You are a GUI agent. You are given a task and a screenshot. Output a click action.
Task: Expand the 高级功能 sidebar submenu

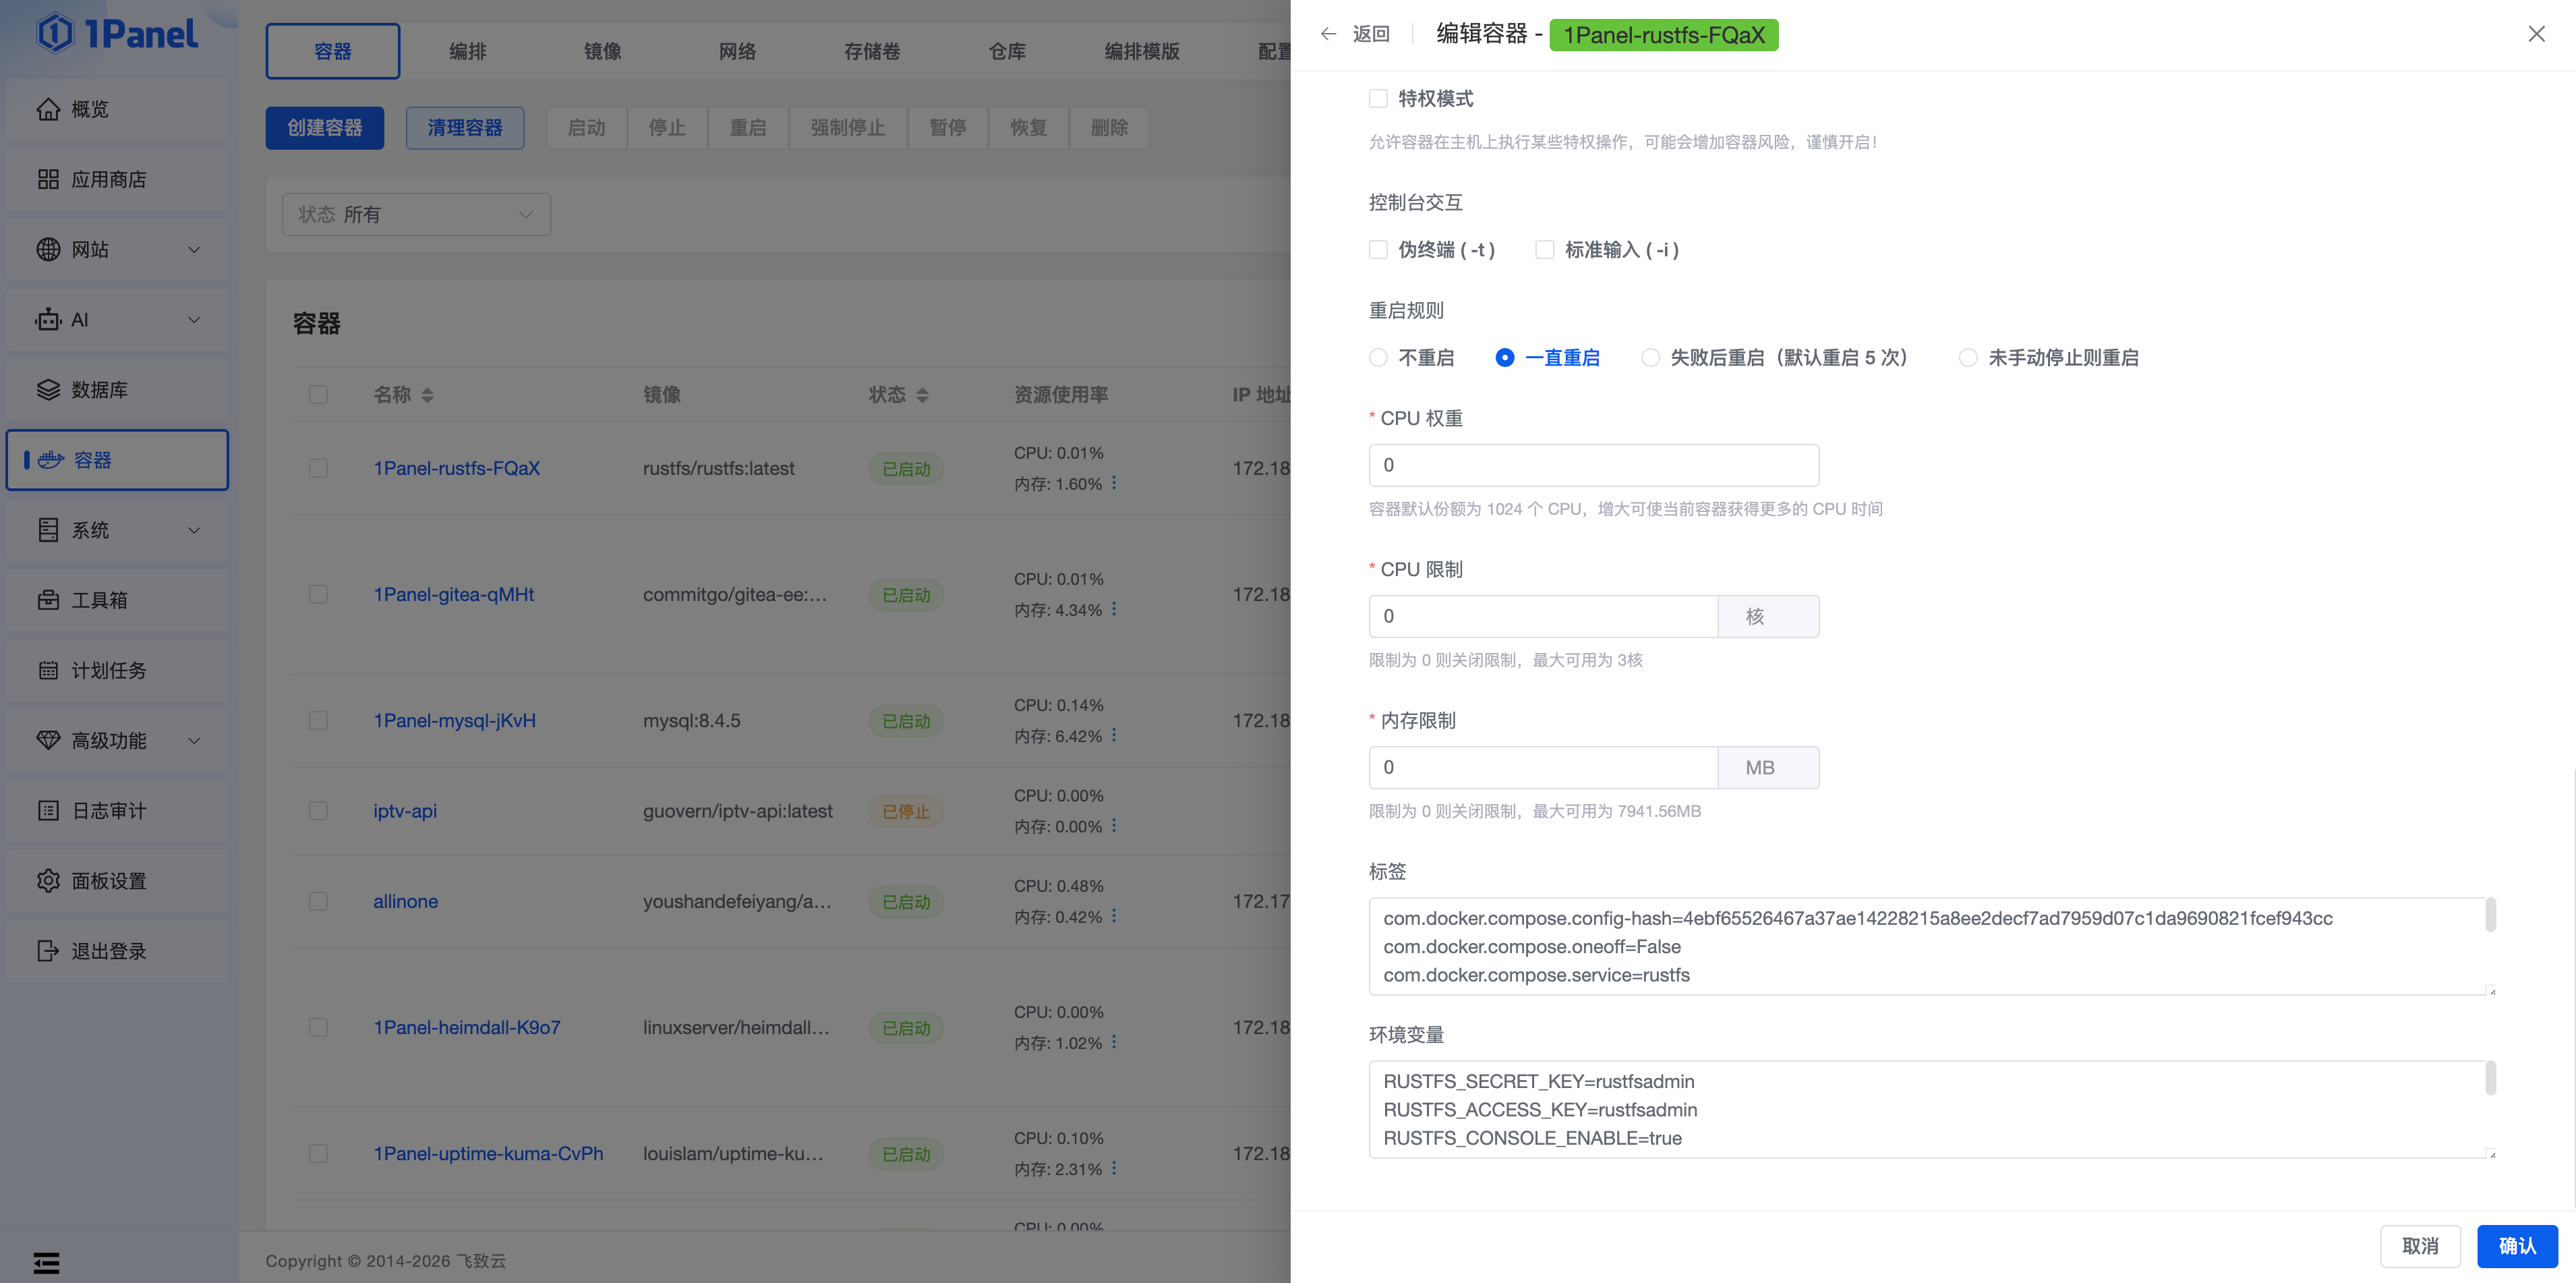point(194,740)
